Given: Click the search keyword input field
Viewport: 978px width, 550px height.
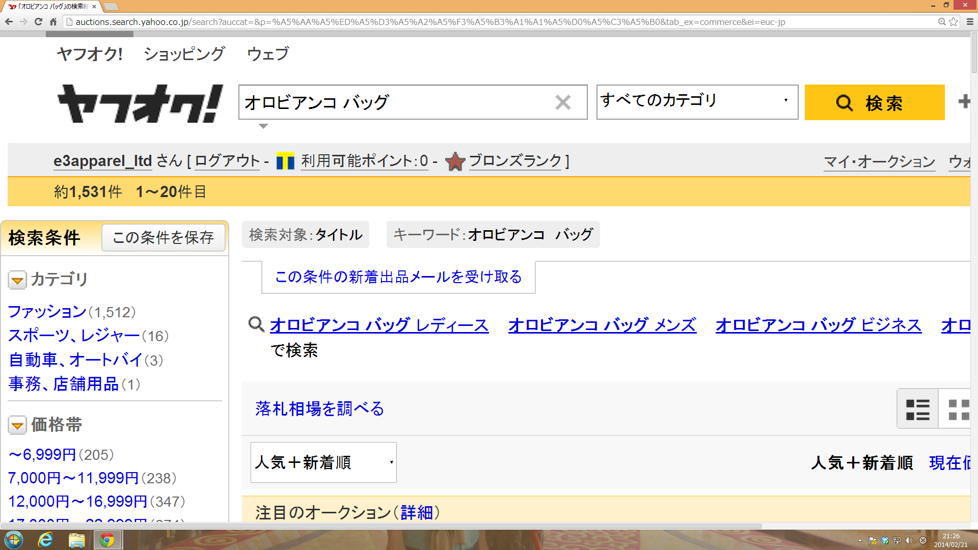Looking at the screenshot, I should click(x=413, y=102).
